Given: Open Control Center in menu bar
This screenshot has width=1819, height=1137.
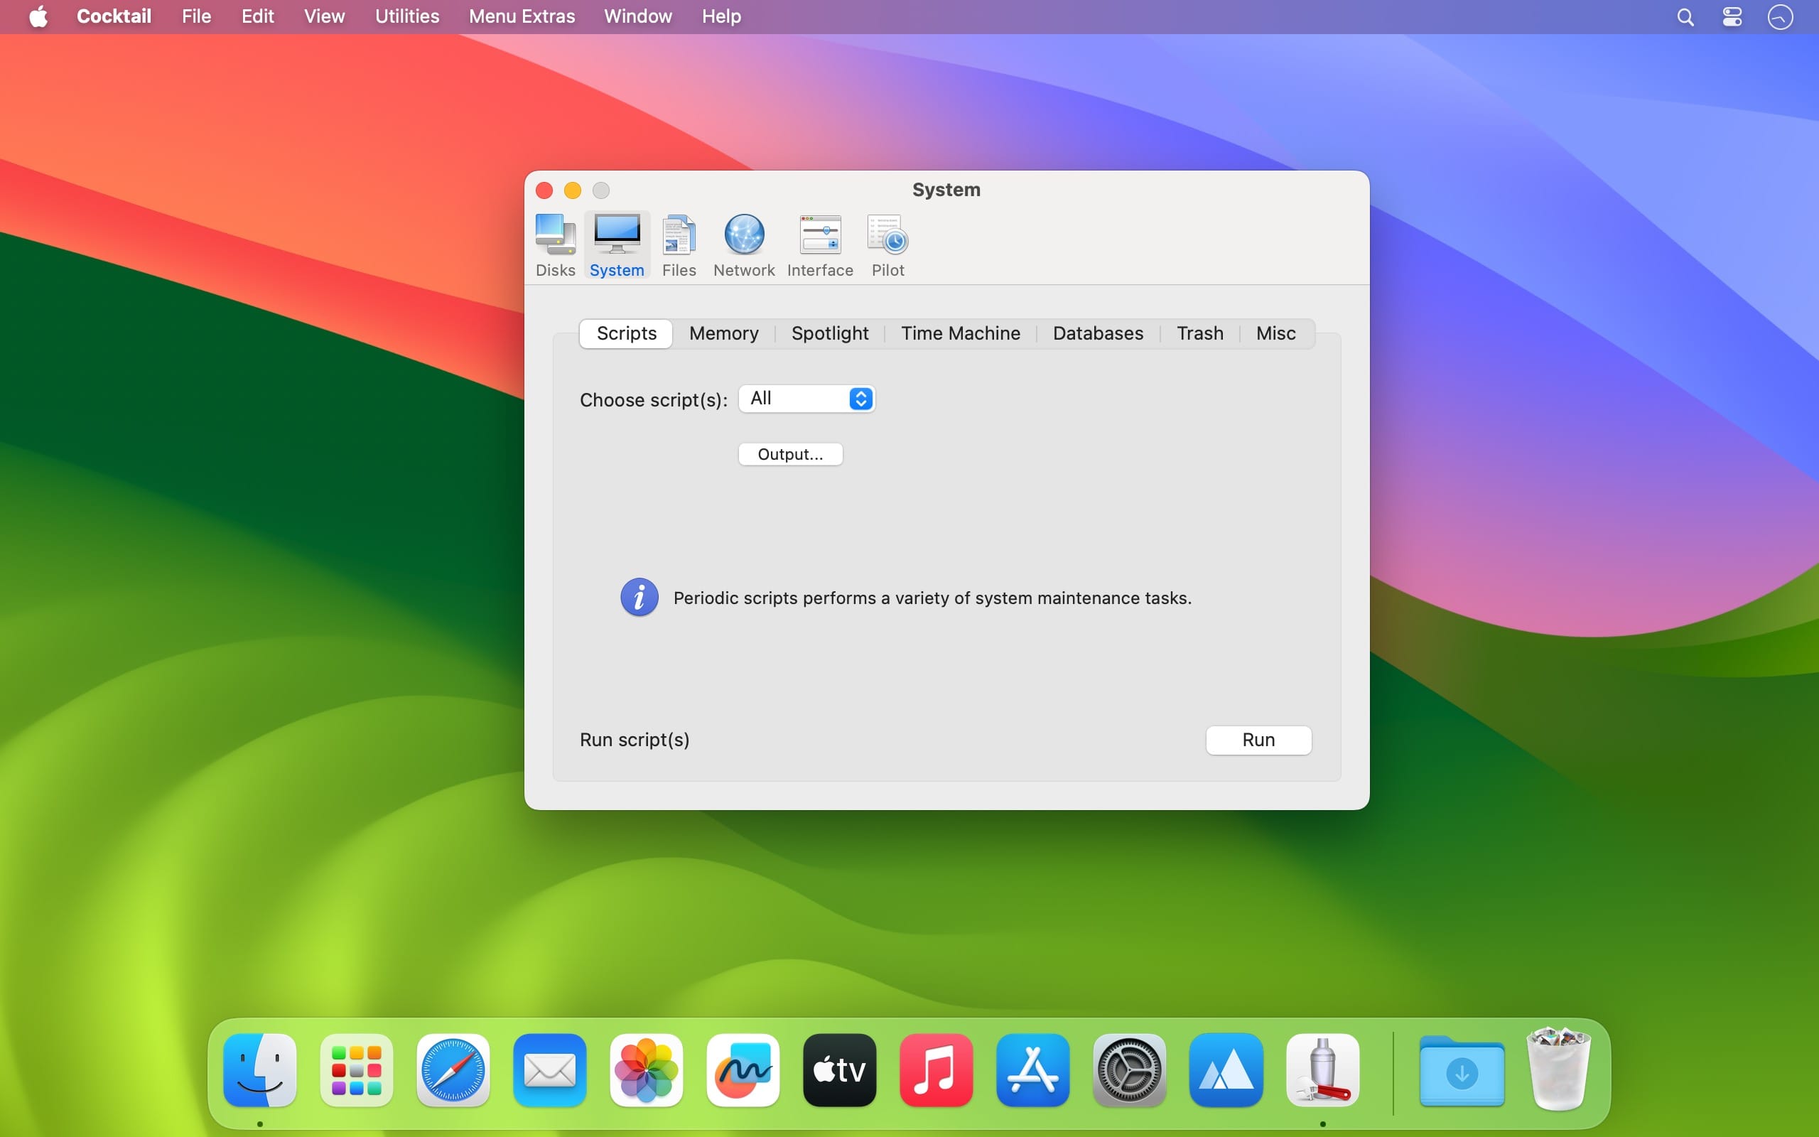Looking at the screenshot, I should 1732,16.
